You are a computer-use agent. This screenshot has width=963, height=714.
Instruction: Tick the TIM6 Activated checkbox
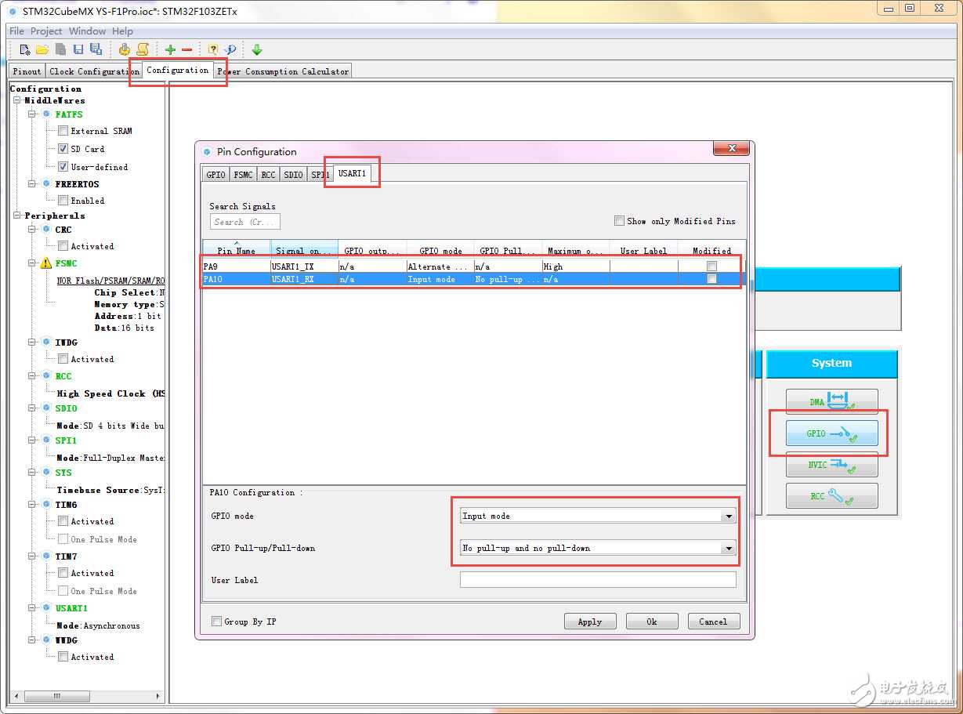pos(63,521)
